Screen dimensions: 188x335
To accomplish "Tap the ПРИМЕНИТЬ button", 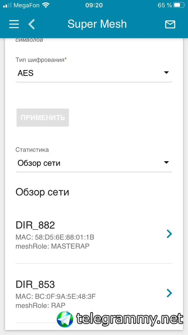I will pos(43,118).
